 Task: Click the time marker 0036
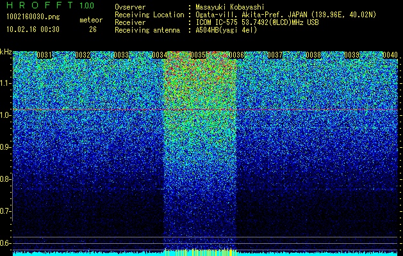[236, 55]
